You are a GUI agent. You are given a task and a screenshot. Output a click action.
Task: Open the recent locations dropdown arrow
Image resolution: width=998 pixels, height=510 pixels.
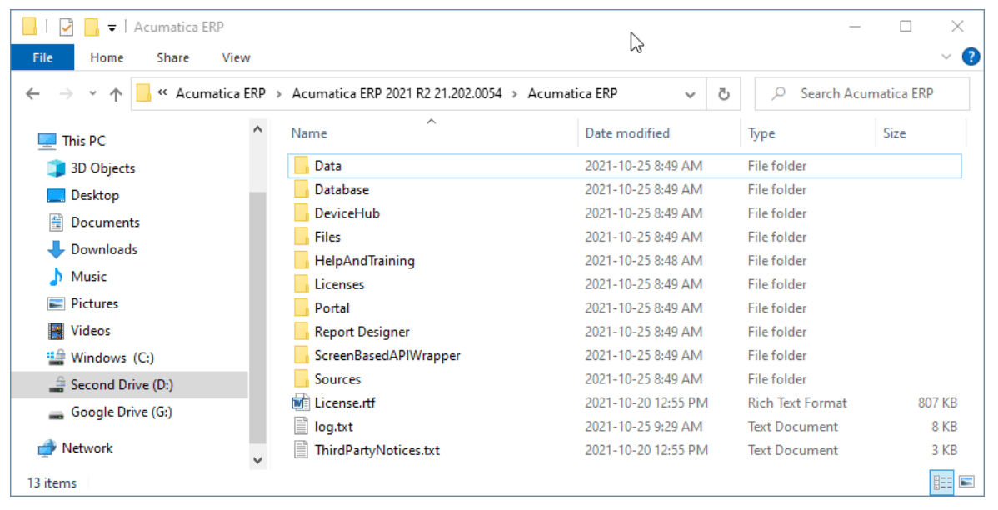click(93, 93)
